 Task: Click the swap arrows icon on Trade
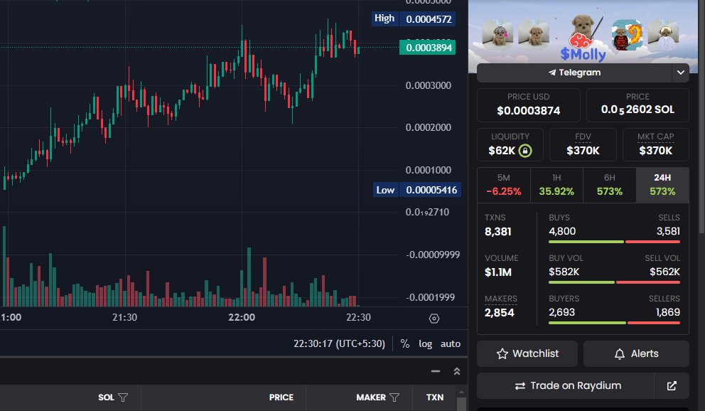pos(520,386)
